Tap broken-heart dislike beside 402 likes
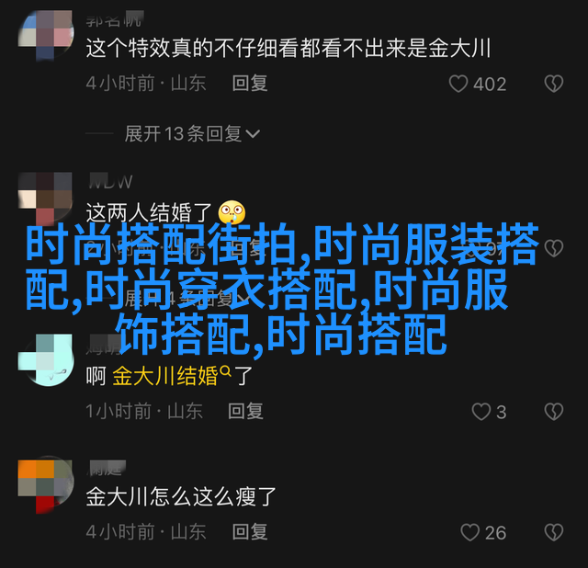 [554, 84]
